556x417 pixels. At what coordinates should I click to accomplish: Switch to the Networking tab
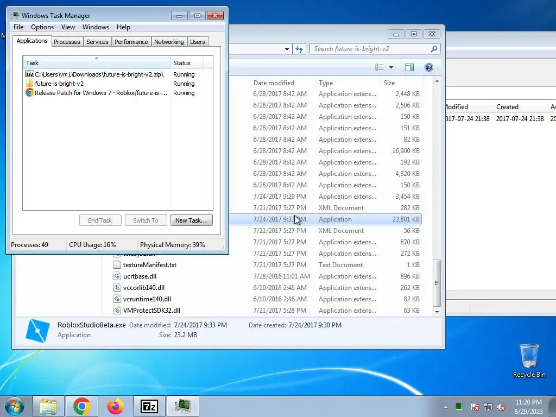pyautogui.click(x=169, y=42)
